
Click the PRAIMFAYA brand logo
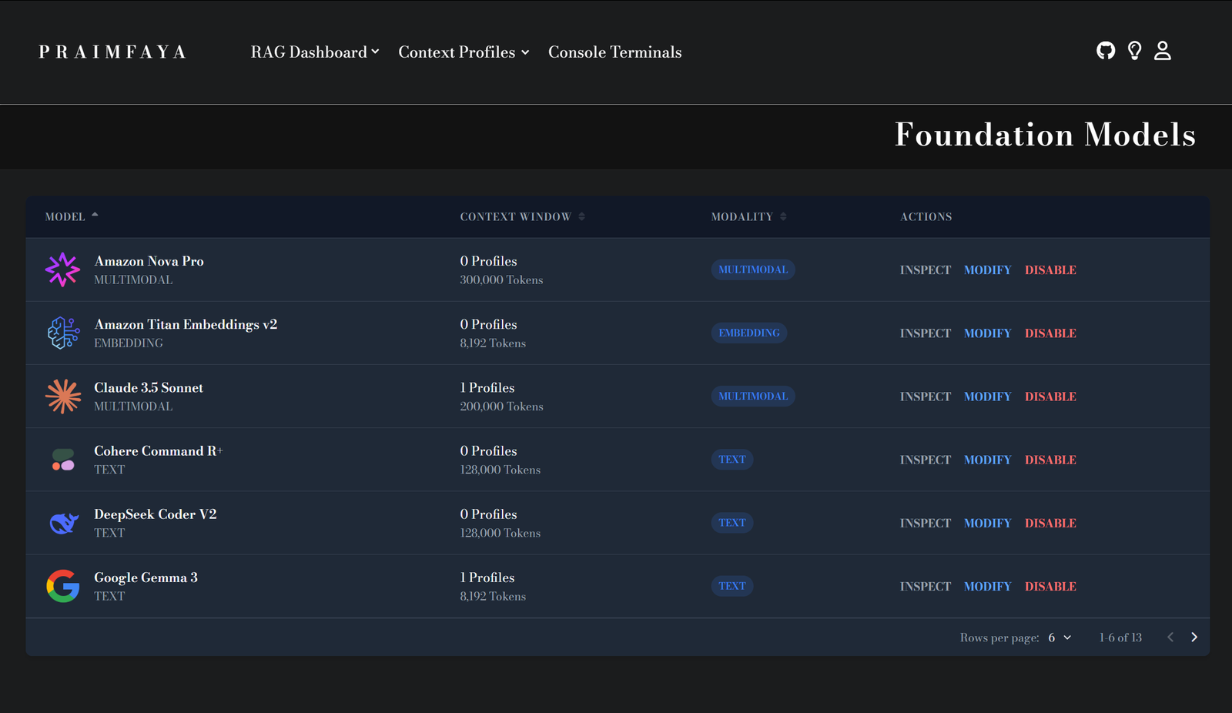112,52
